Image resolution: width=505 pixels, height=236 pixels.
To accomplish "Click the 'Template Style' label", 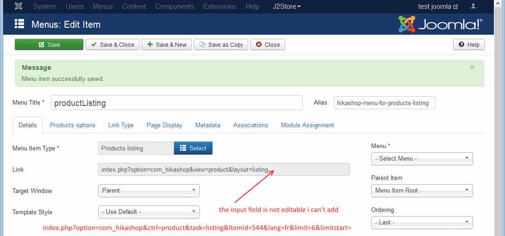I will point(32,212).
